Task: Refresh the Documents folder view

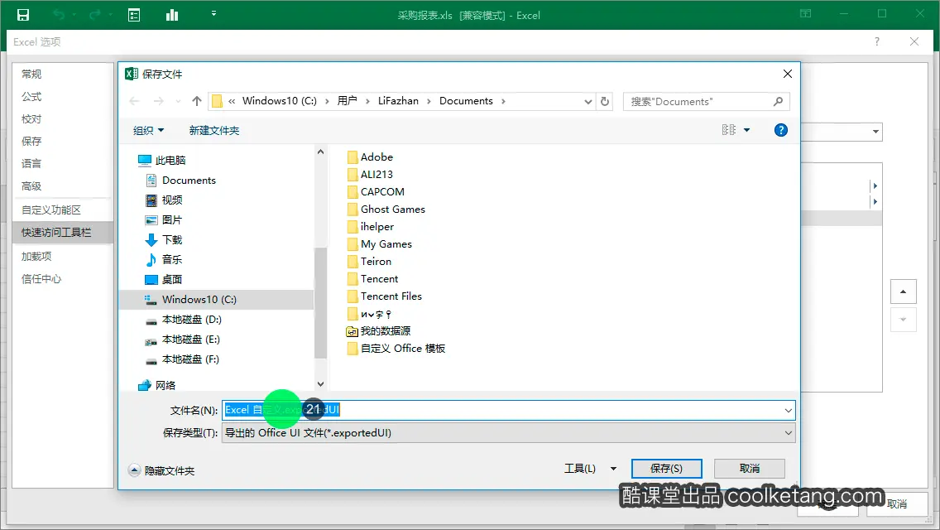Action: [x=605, y=101]
